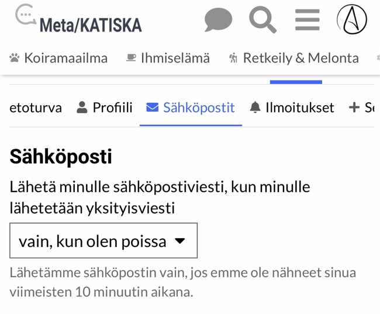Screen dimensions: 380x314
Task: Click the bell icon beside Ilmoitukset
Action: pos(255,107)
